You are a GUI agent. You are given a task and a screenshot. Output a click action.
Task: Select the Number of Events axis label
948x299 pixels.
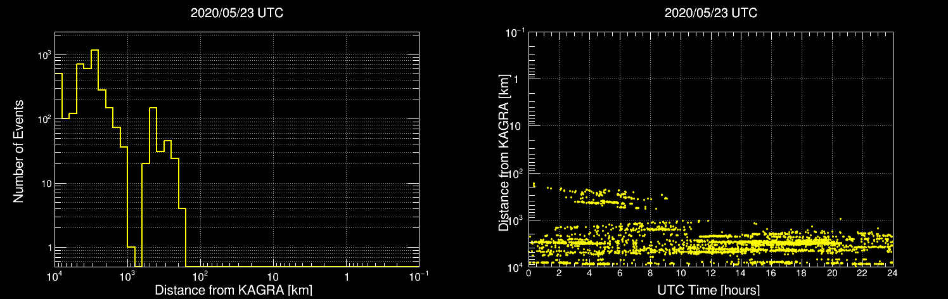click(x=18, y=150)
